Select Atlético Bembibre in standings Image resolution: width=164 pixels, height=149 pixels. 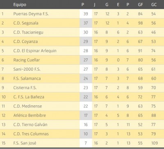30,116
